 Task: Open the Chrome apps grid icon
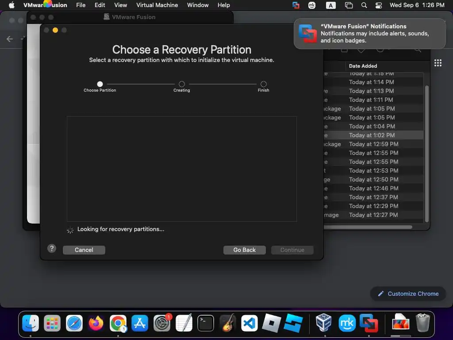pyautogui.click(x=438, y=63)
